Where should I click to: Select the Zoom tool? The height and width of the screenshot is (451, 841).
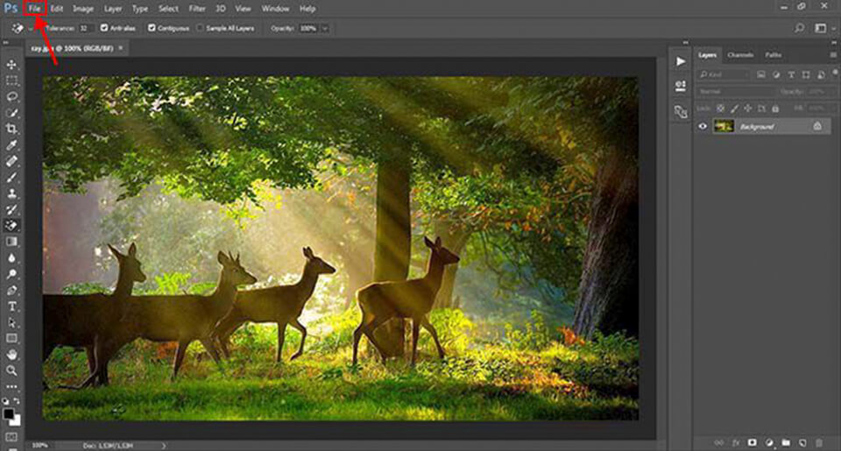coord(11,370)
